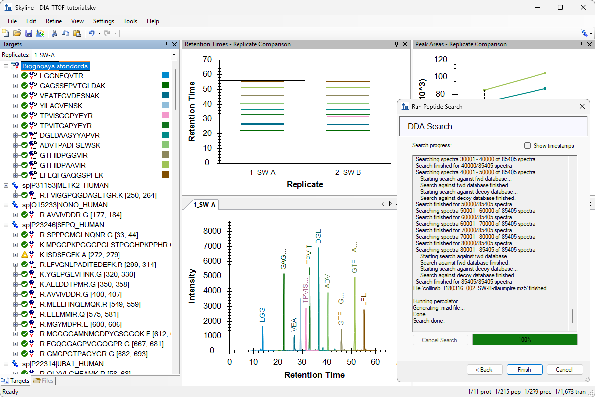Viewport: 595px width, 397px height.
Task: Click the 100% green progress bar
Action: (x=525, y=340)
